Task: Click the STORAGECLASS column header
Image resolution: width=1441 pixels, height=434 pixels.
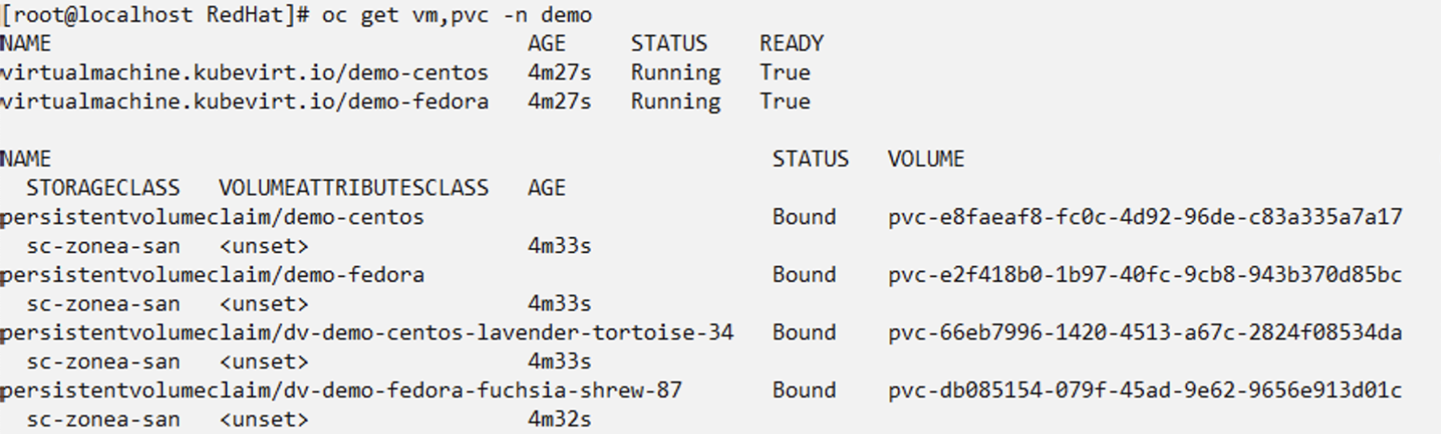Action: (x=103, y=188)
